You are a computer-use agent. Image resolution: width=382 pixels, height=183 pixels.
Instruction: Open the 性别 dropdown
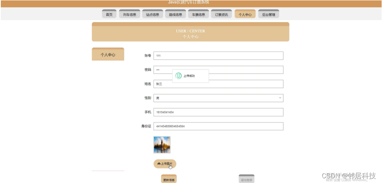click(x=218, y=98)
